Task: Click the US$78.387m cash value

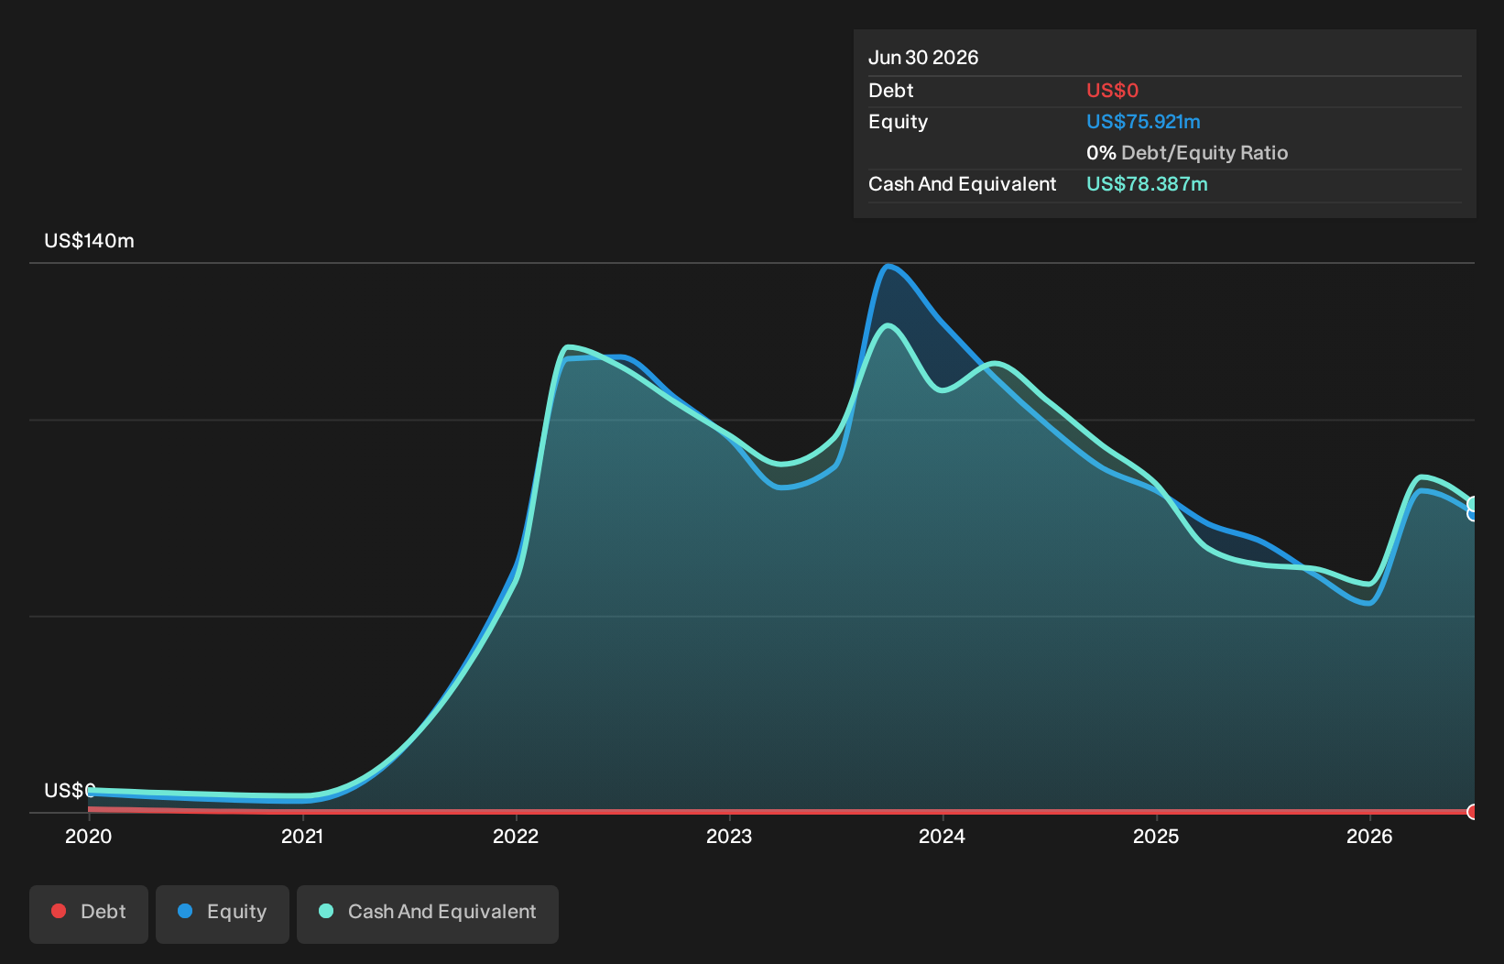Action: (x=1147, y=184)
